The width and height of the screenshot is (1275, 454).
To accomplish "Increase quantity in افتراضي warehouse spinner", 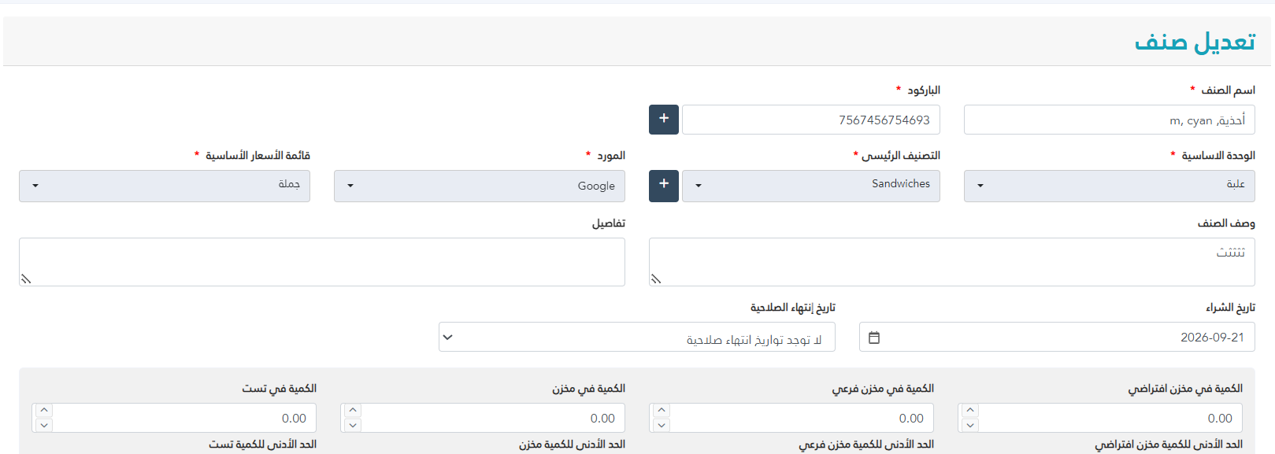I will [x=970, y=411].
